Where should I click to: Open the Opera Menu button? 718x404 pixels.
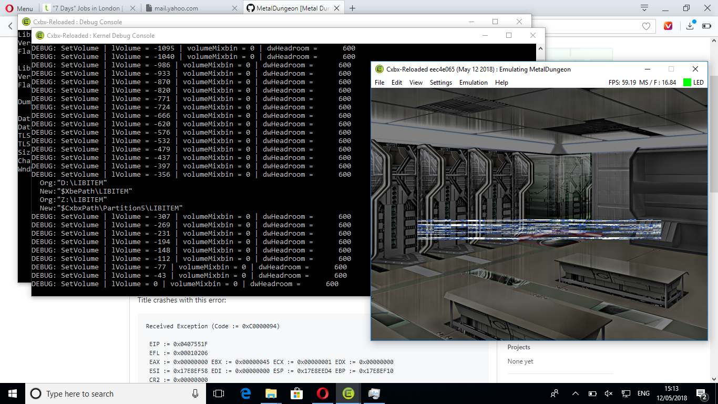19,8
